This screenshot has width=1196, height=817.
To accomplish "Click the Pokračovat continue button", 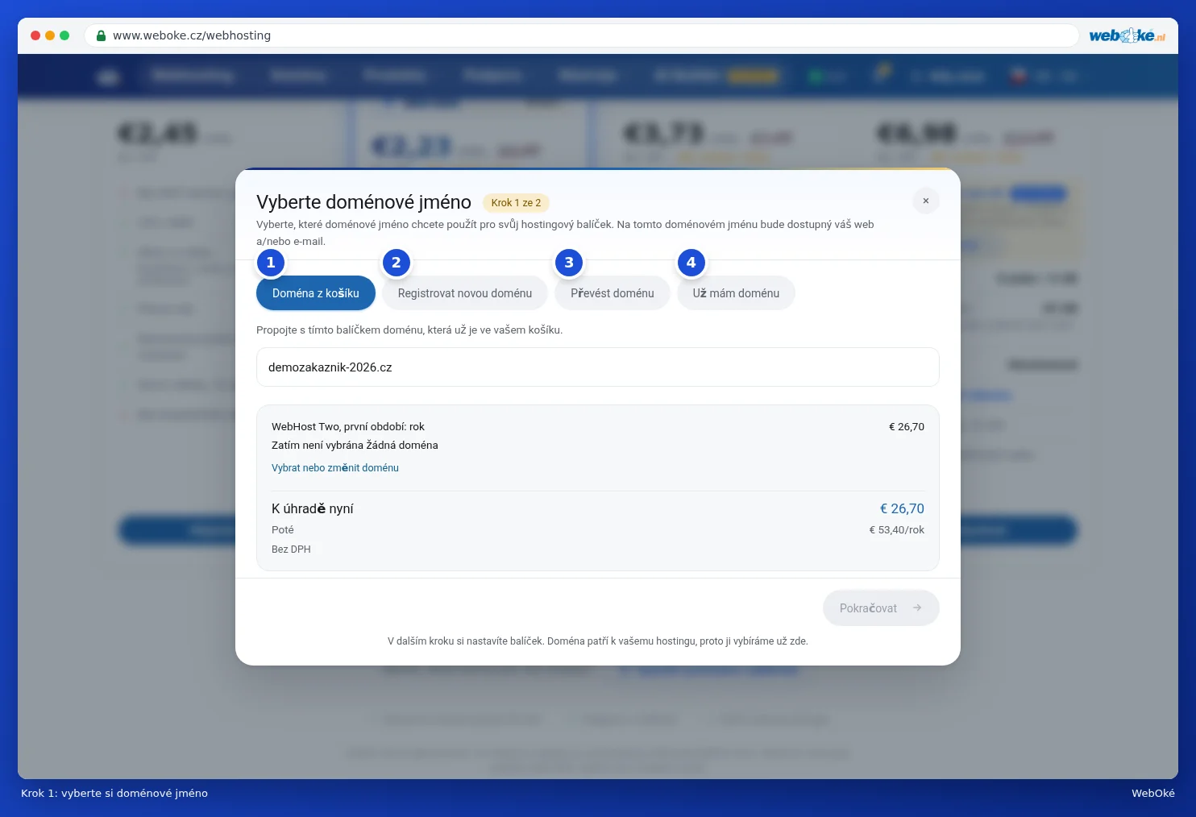I will coord(881,608).
